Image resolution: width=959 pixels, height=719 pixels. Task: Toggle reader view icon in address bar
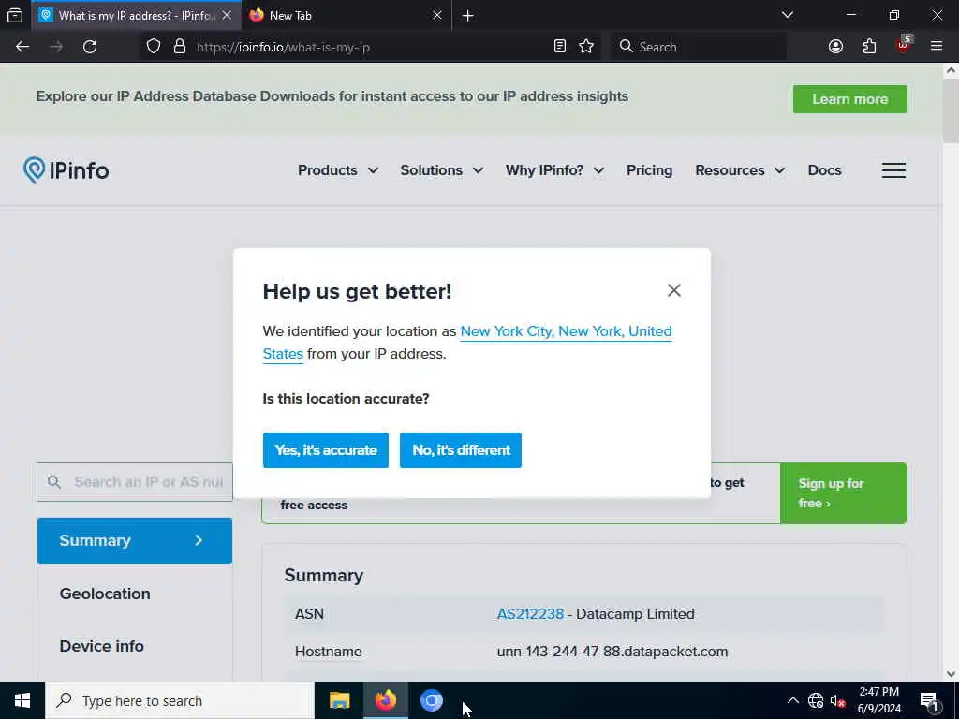560,47
